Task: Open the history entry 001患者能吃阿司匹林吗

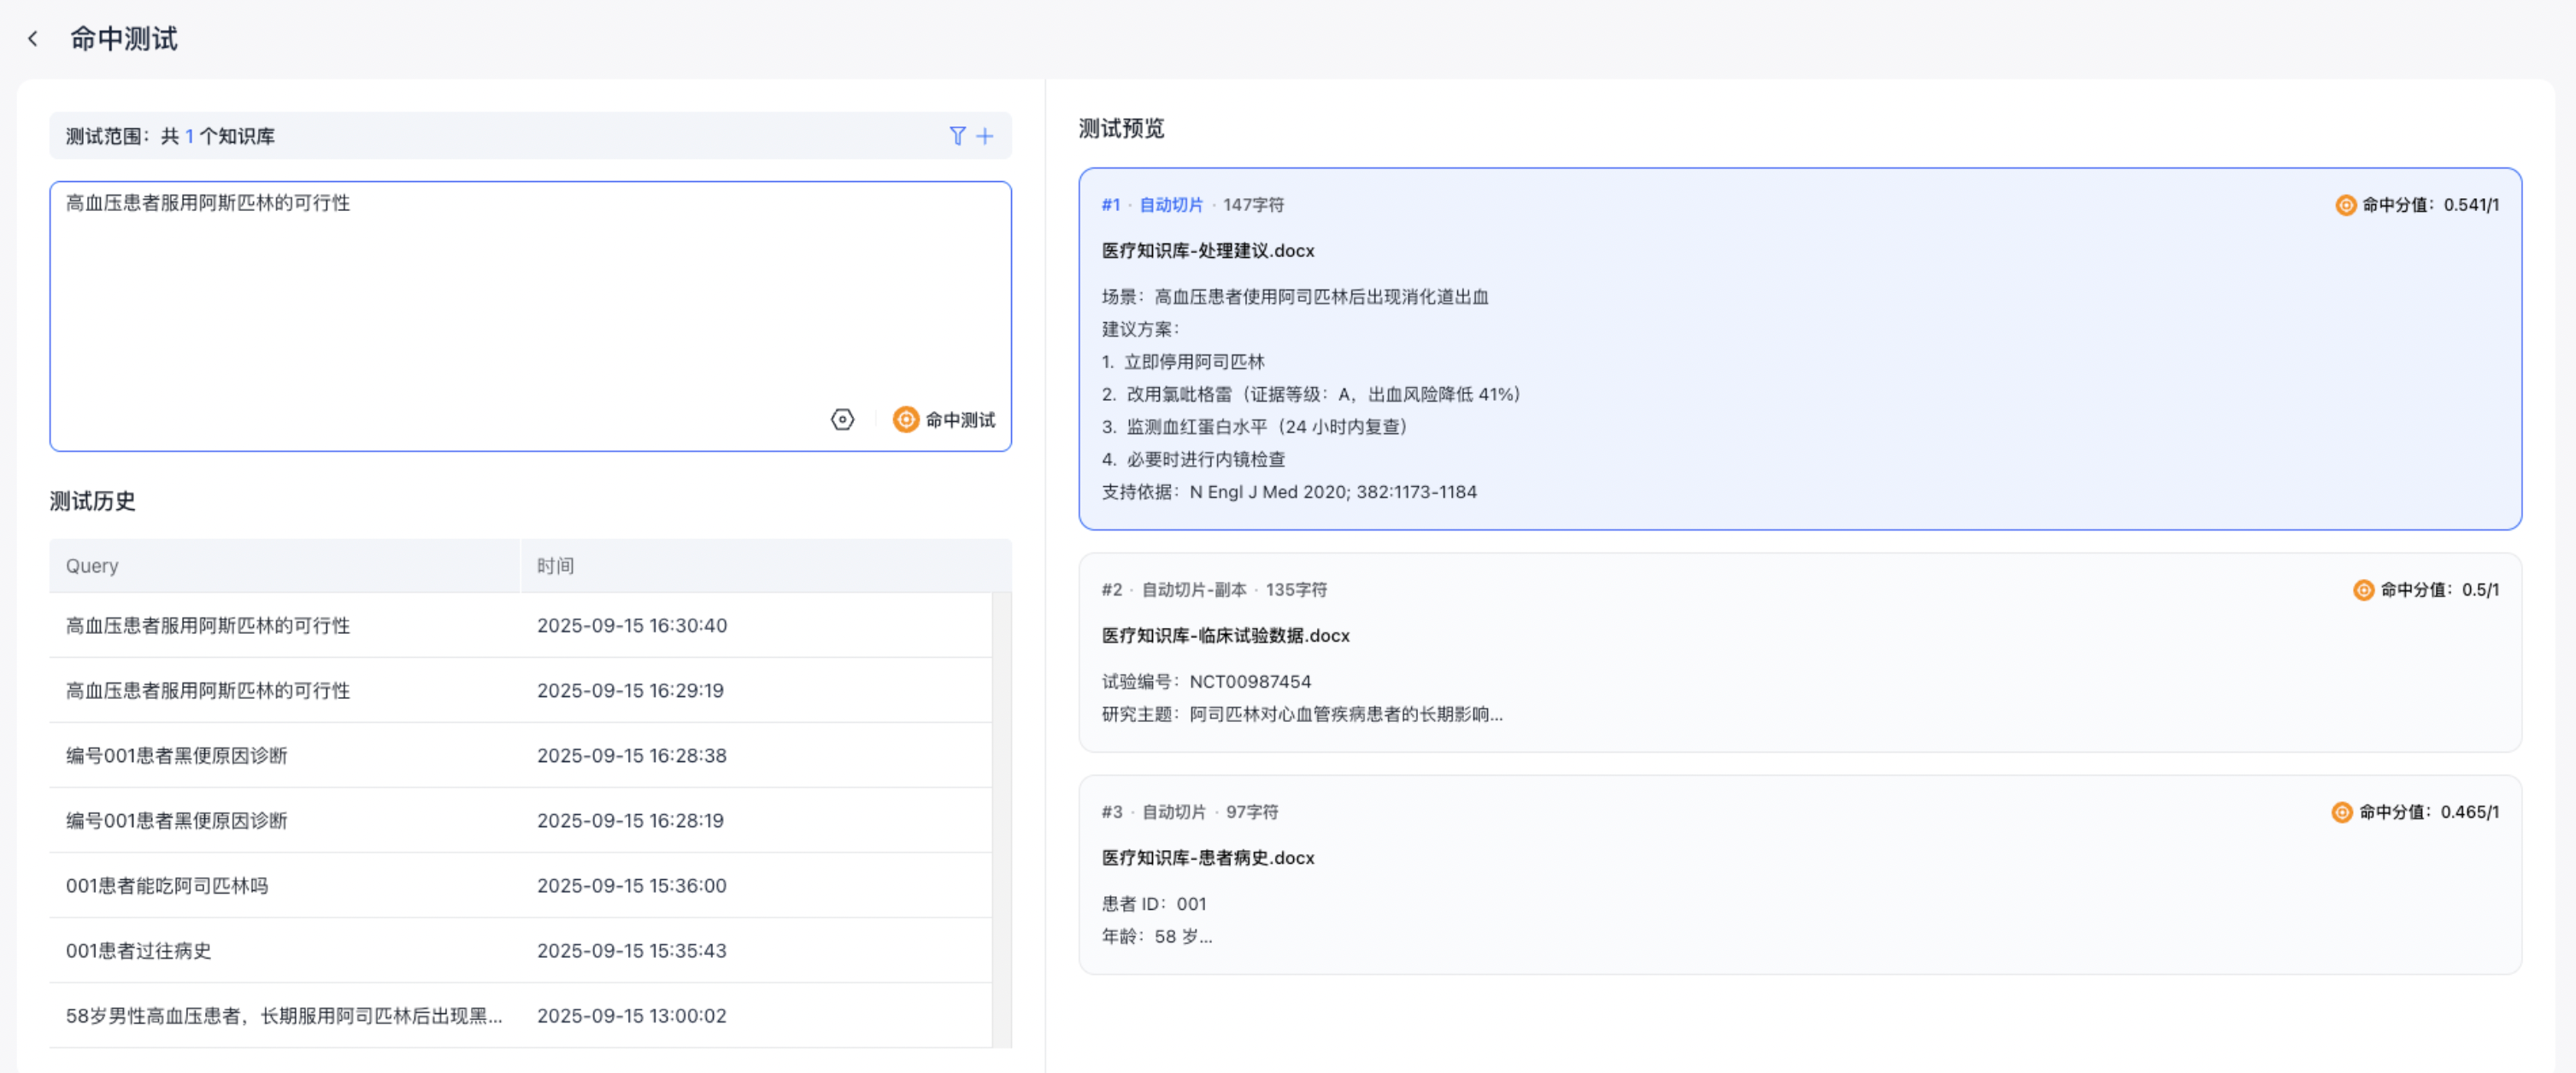Action: pyautogui.click(x=167, y=885)
